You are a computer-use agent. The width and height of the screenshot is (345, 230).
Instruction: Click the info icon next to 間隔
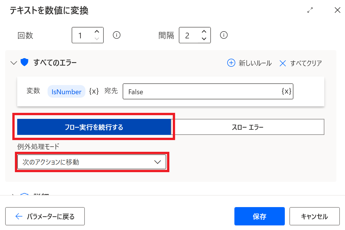[224, 35]
